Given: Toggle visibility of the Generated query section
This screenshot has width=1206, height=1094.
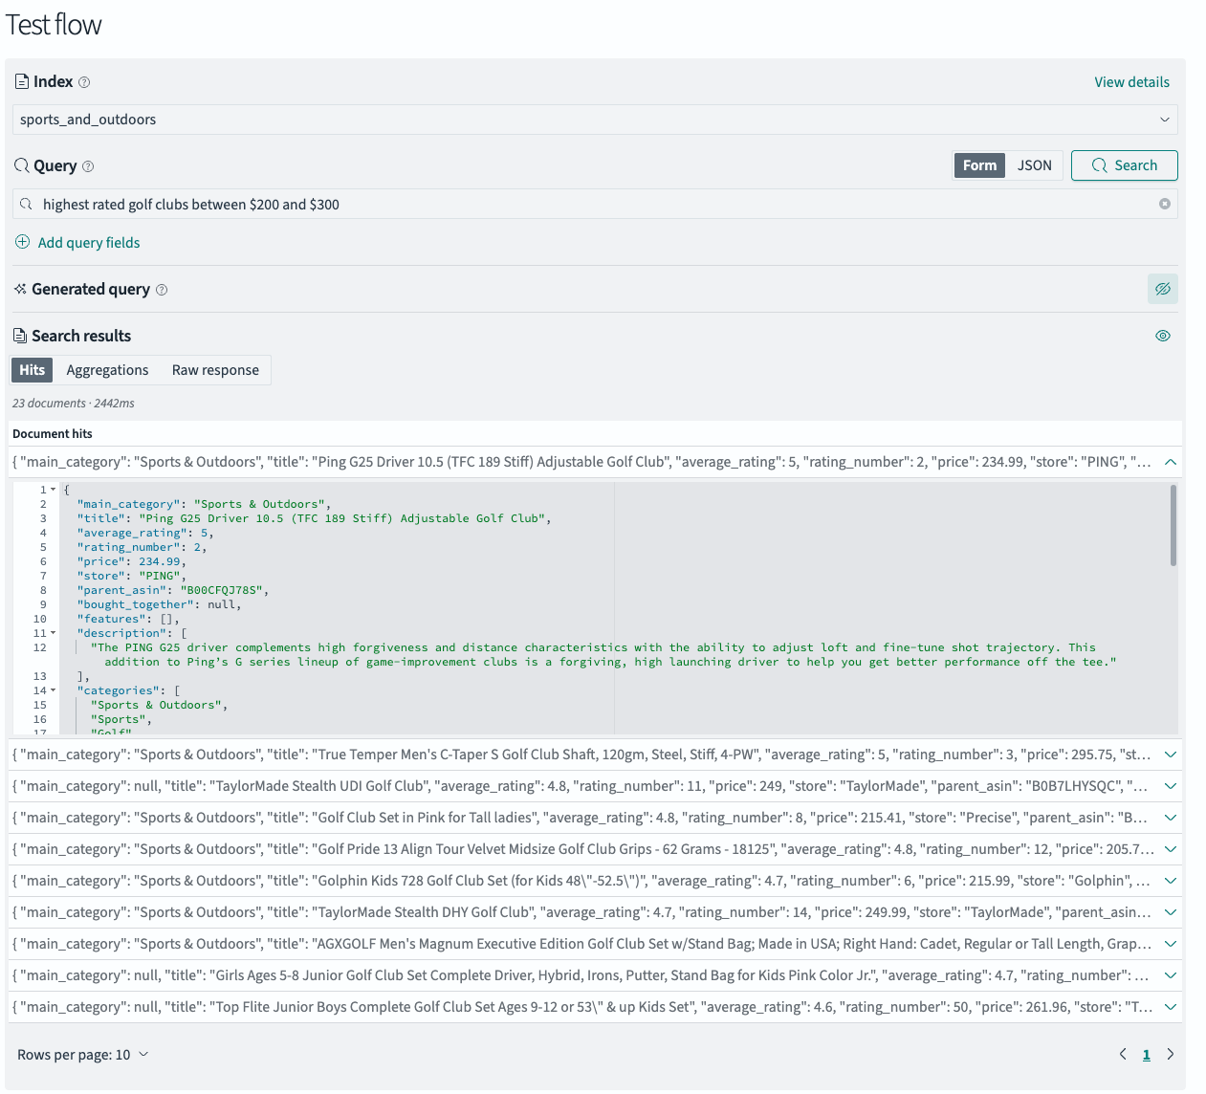Looking at the screenshot, I should click(1162, 289).
